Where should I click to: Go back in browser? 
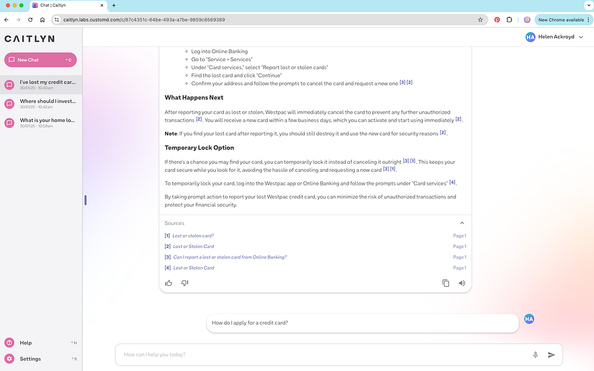pyautogui.click(x=6, y=20)
